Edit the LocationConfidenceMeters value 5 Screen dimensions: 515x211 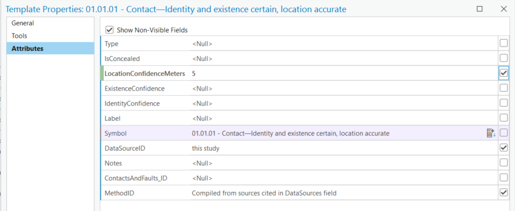coord(344,74)
